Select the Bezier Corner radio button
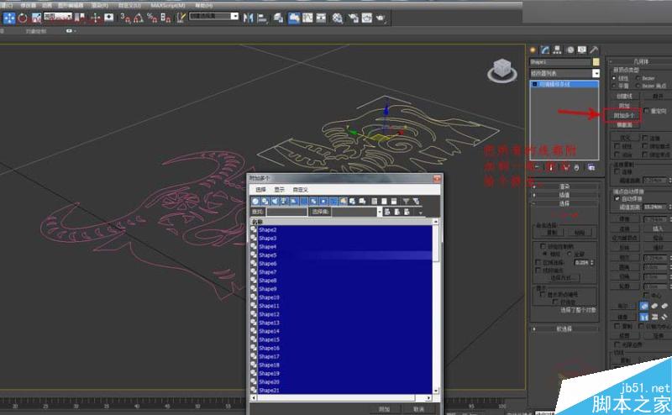Screen dimensions: 672x415 [x=638, y=86]
